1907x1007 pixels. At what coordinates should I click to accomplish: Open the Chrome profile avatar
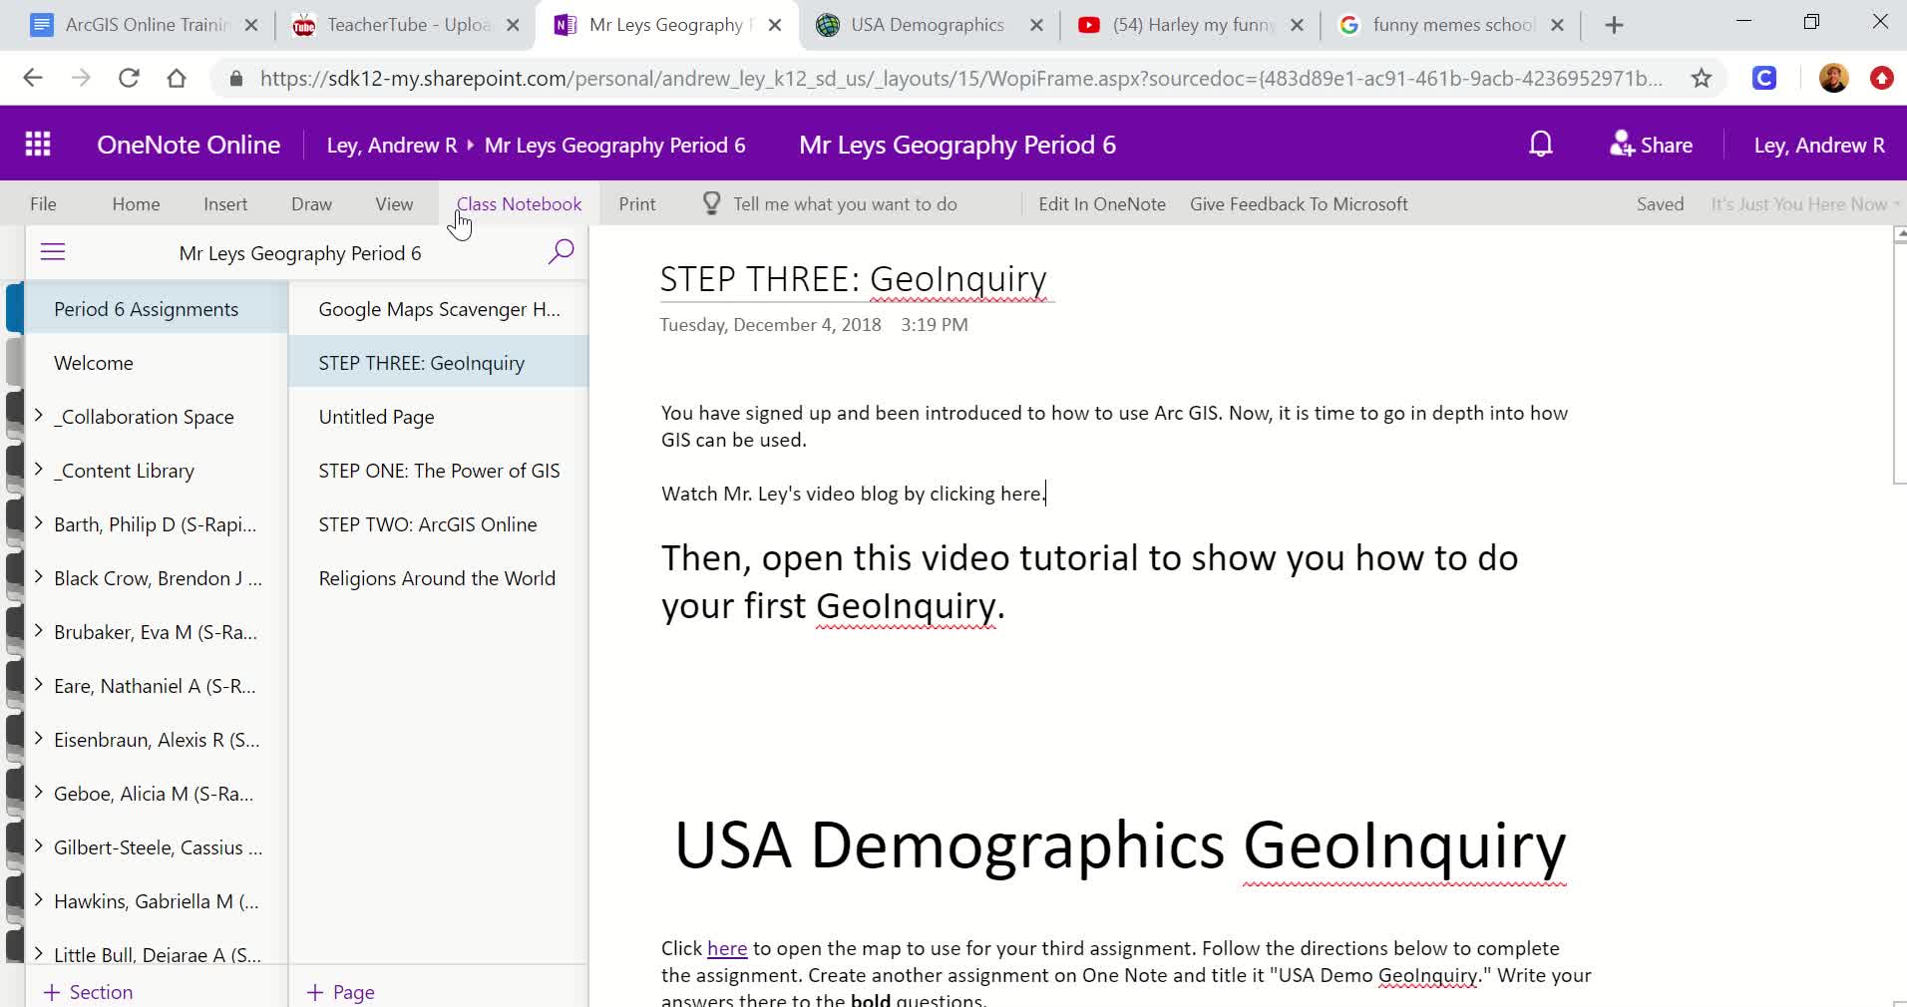click(1833, 78)
